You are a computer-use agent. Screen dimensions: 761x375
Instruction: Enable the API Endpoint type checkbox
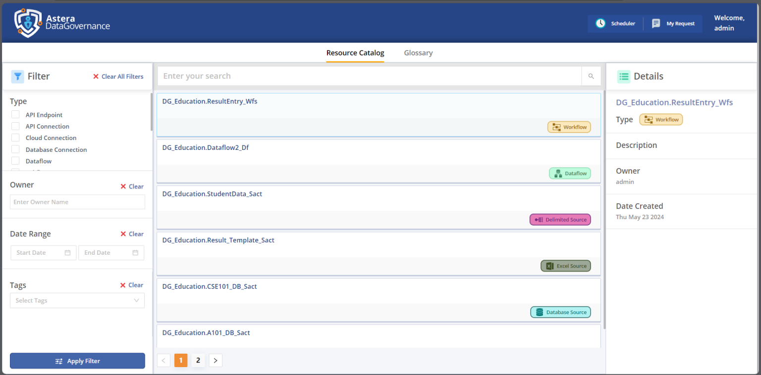point(15,115)
